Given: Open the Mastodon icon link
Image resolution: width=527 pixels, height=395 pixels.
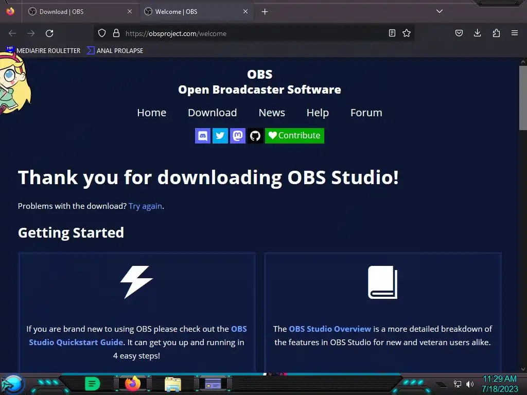Looking at the screenshot, I should (238, 136).
